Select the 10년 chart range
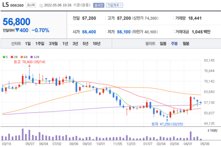The height and width of the screenshot is (147, 221). pos(96,44)
